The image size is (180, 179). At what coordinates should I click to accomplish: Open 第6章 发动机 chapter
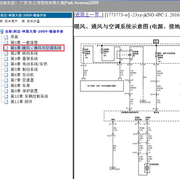point(22,75)
